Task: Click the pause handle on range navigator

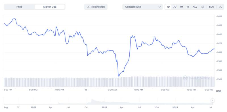Action: [212, 100]
